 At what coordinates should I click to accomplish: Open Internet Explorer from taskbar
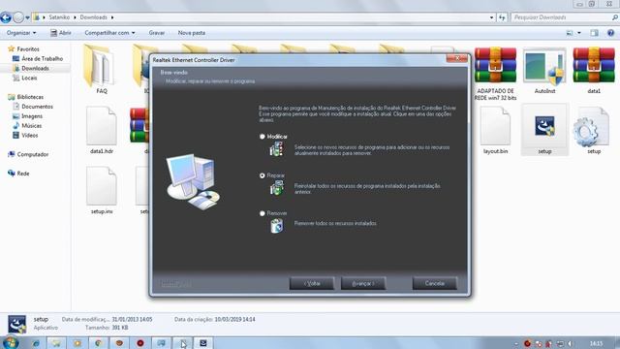tap(36, 343)
